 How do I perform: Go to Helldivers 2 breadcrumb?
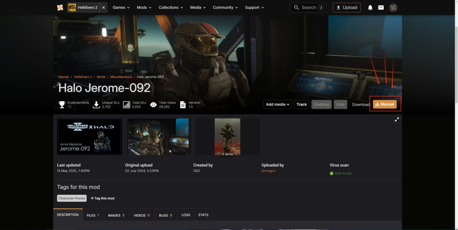[x=83, y=77]
